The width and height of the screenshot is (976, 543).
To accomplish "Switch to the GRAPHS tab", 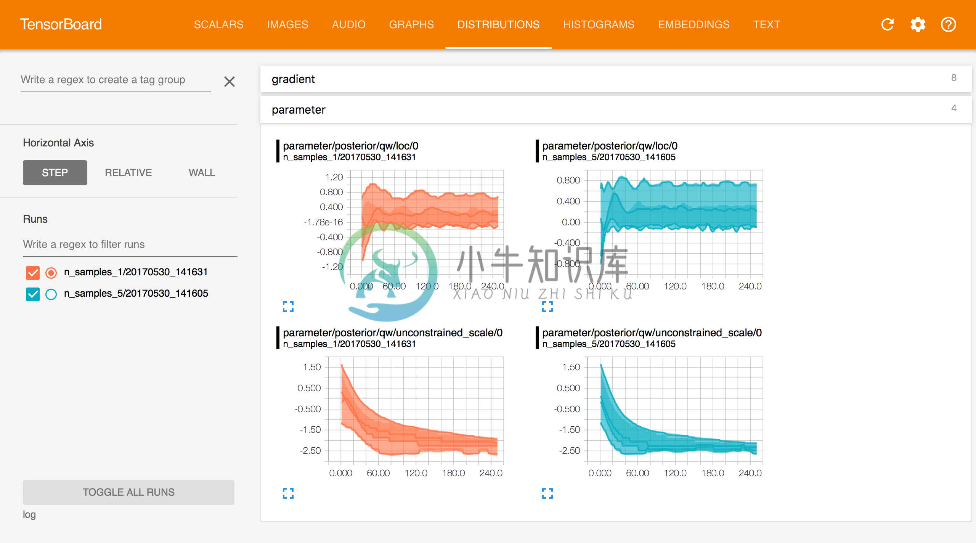I will (x=411, y=24).
